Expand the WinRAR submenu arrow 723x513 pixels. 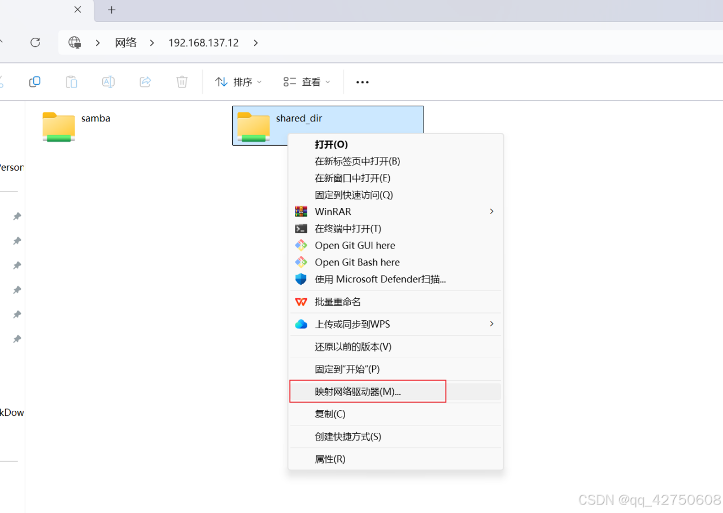click(491, 211)
